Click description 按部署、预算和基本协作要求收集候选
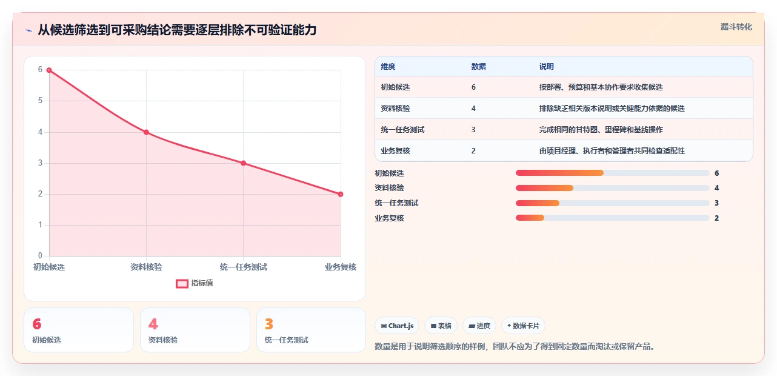777x376 pixels. pos(601,87)
